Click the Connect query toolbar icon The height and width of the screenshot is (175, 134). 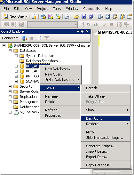[6, 25]
